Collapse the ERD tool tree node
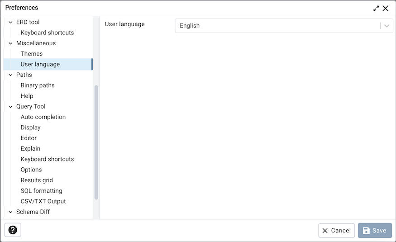The width and height of the screenshot is (396, 242). tap(10, 22)
